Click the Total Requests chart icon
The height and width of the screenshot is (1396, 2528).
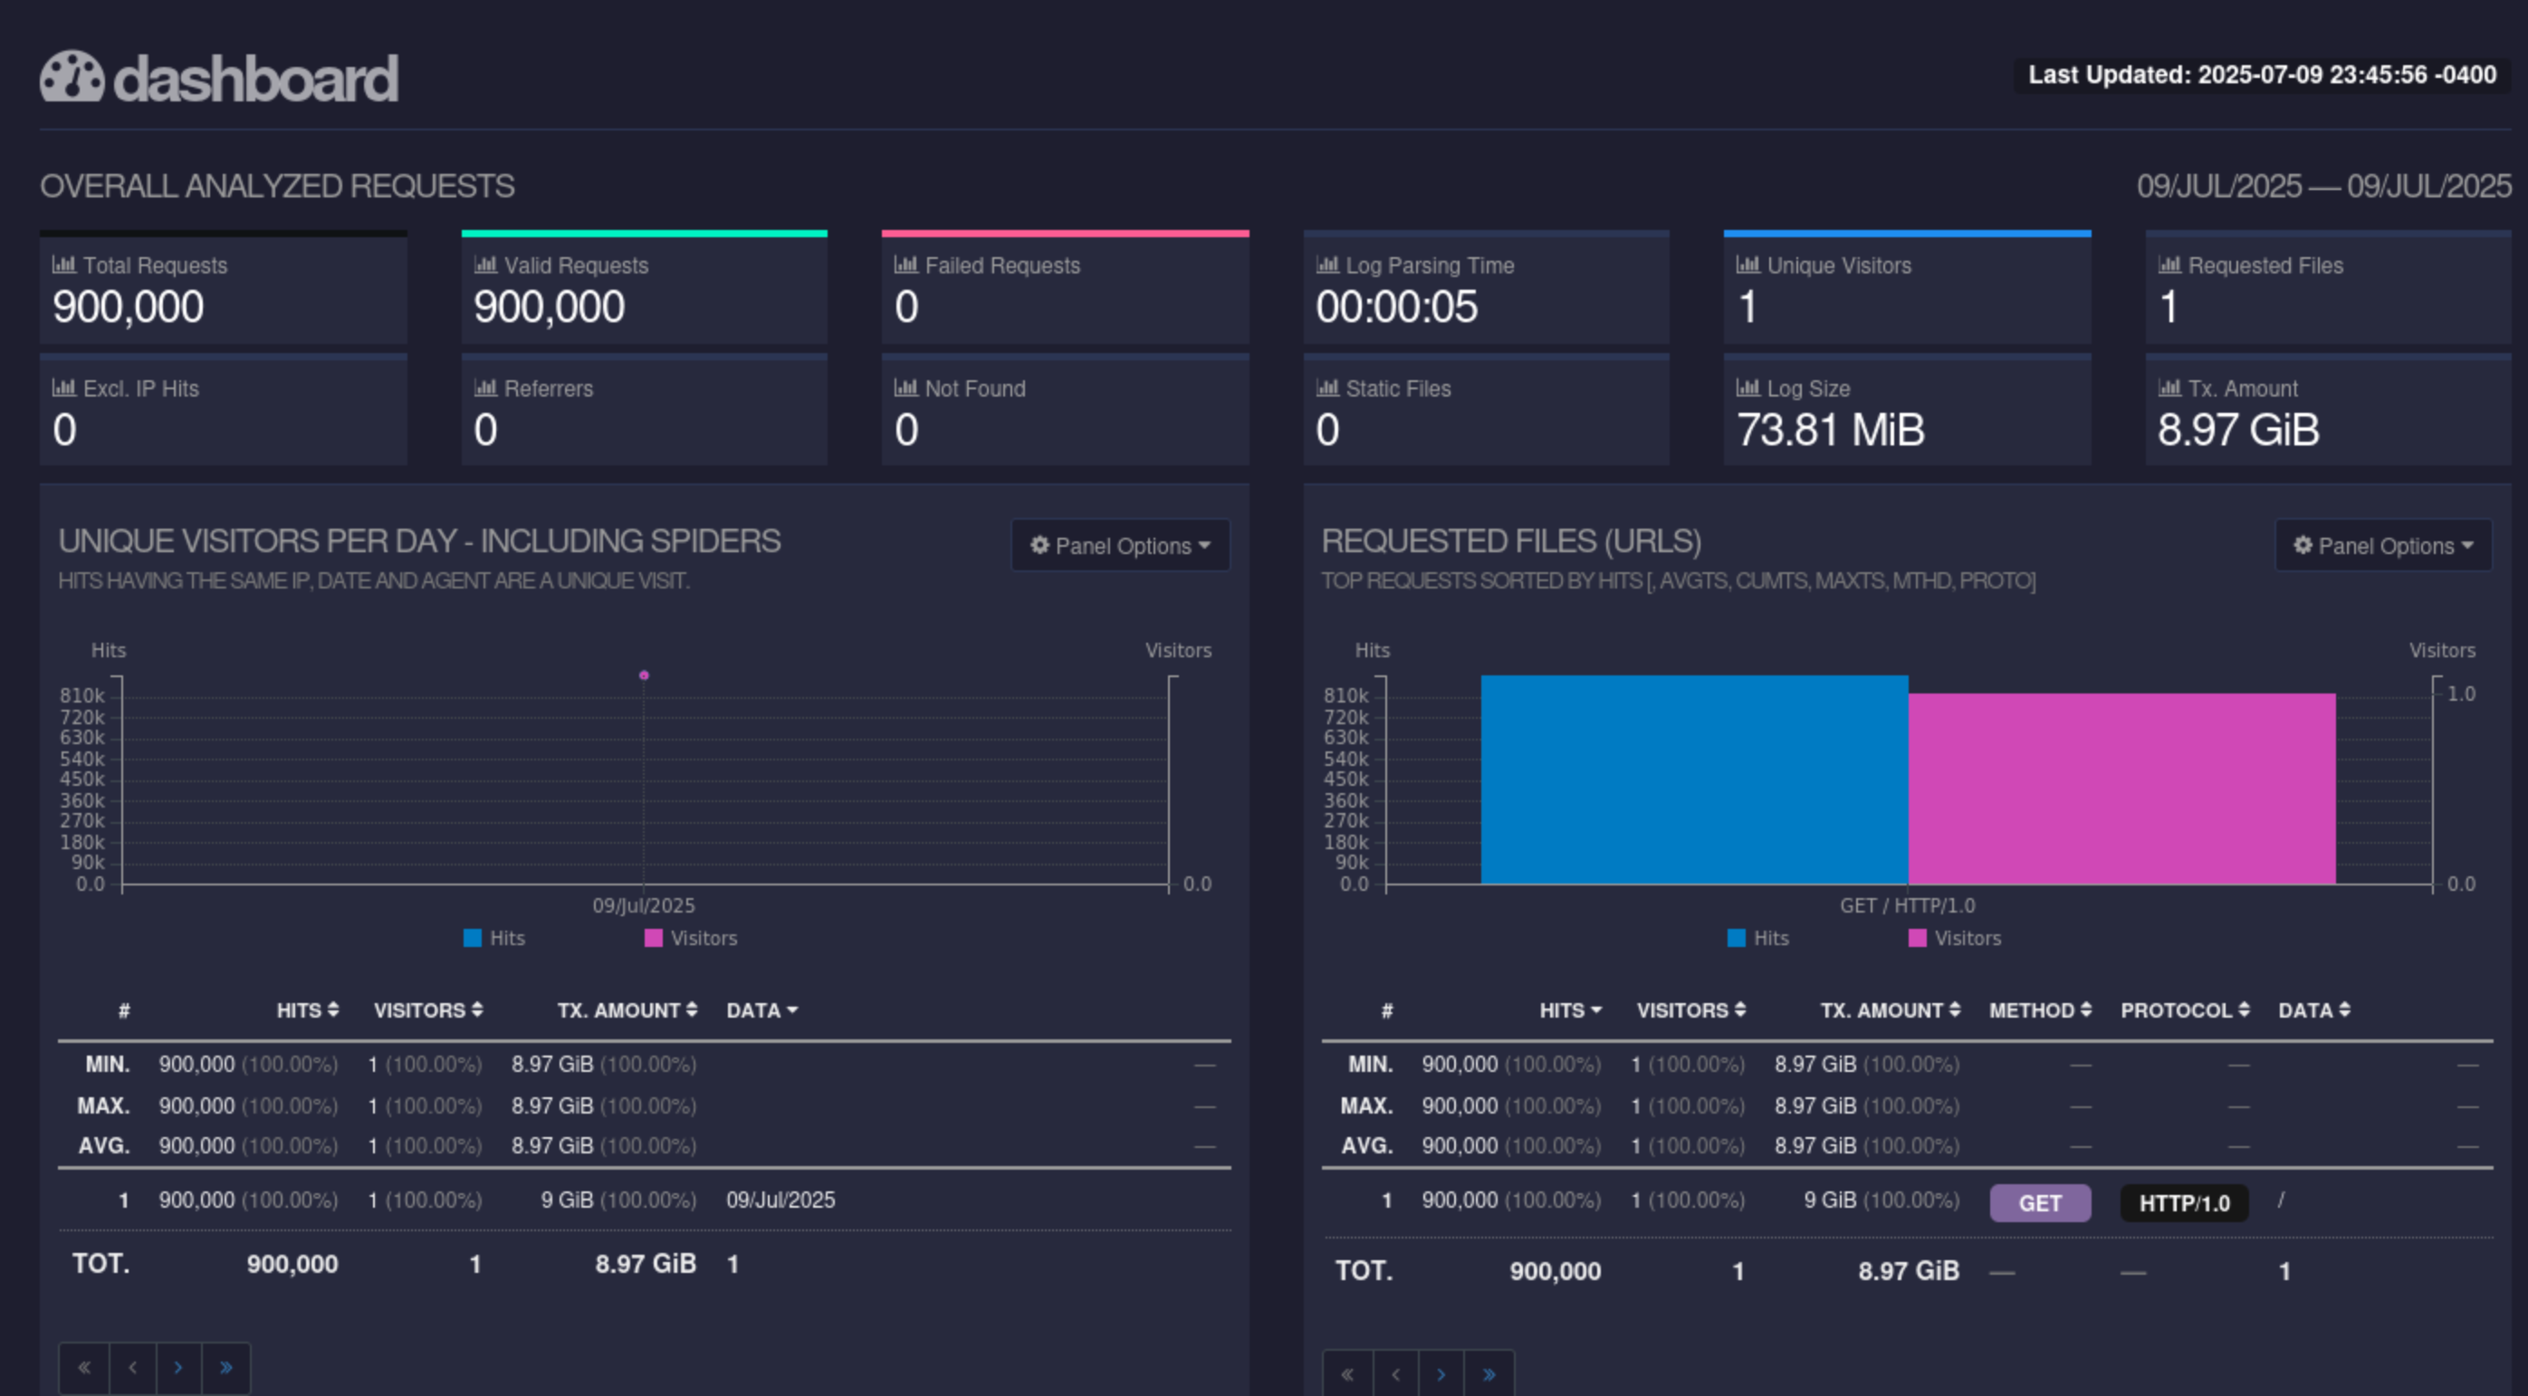63,265
